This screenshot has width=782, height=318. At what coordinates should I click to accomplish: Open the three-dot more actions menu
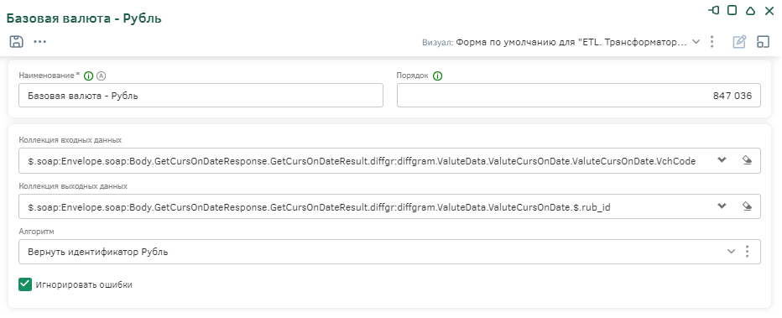[40, 42]
